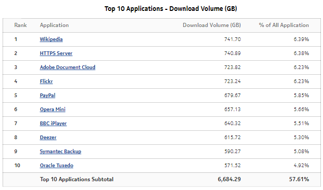Click the 5.30% percentage cell
Screen dimensions: 323x190
point(301,137)
